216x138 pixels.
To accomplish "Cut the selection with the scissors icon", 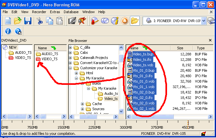I will tap(39, 21).
